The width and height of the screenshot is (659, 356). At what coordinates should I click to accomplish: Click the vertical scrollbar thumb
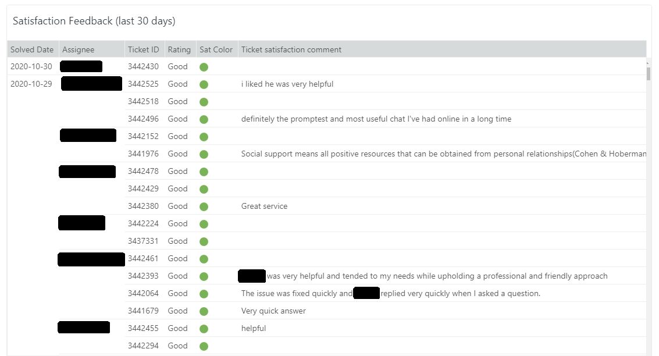coord(649,73)
